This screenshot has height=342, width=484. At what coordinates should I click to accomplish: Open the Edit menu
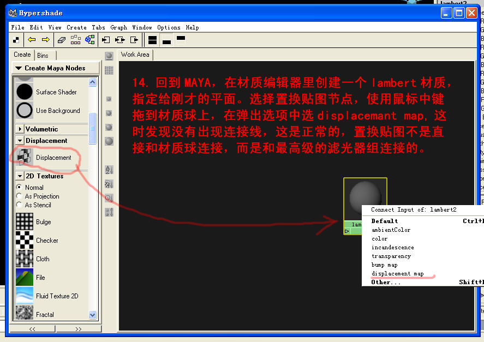pos(36,27)
